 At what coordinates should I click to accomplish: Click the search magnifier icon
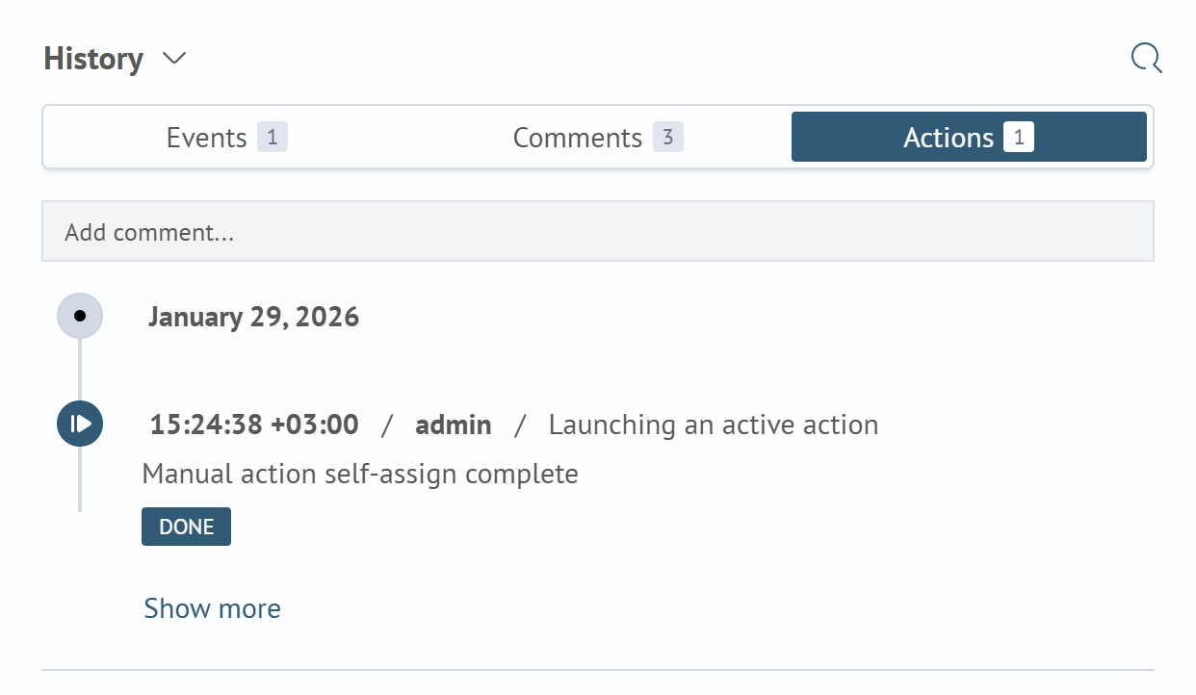[x=1146, y=58]
